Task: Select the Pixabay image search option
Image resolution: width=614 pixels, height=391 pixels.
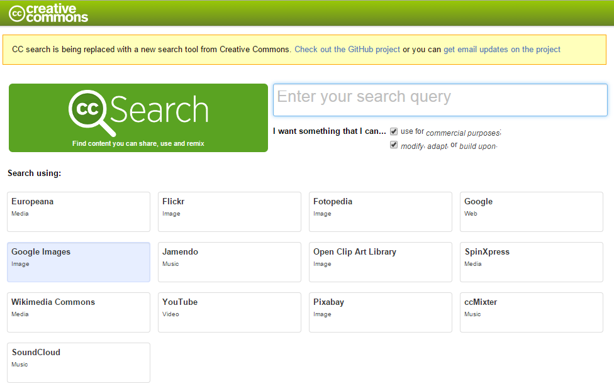Action: (x=381, y=312)
